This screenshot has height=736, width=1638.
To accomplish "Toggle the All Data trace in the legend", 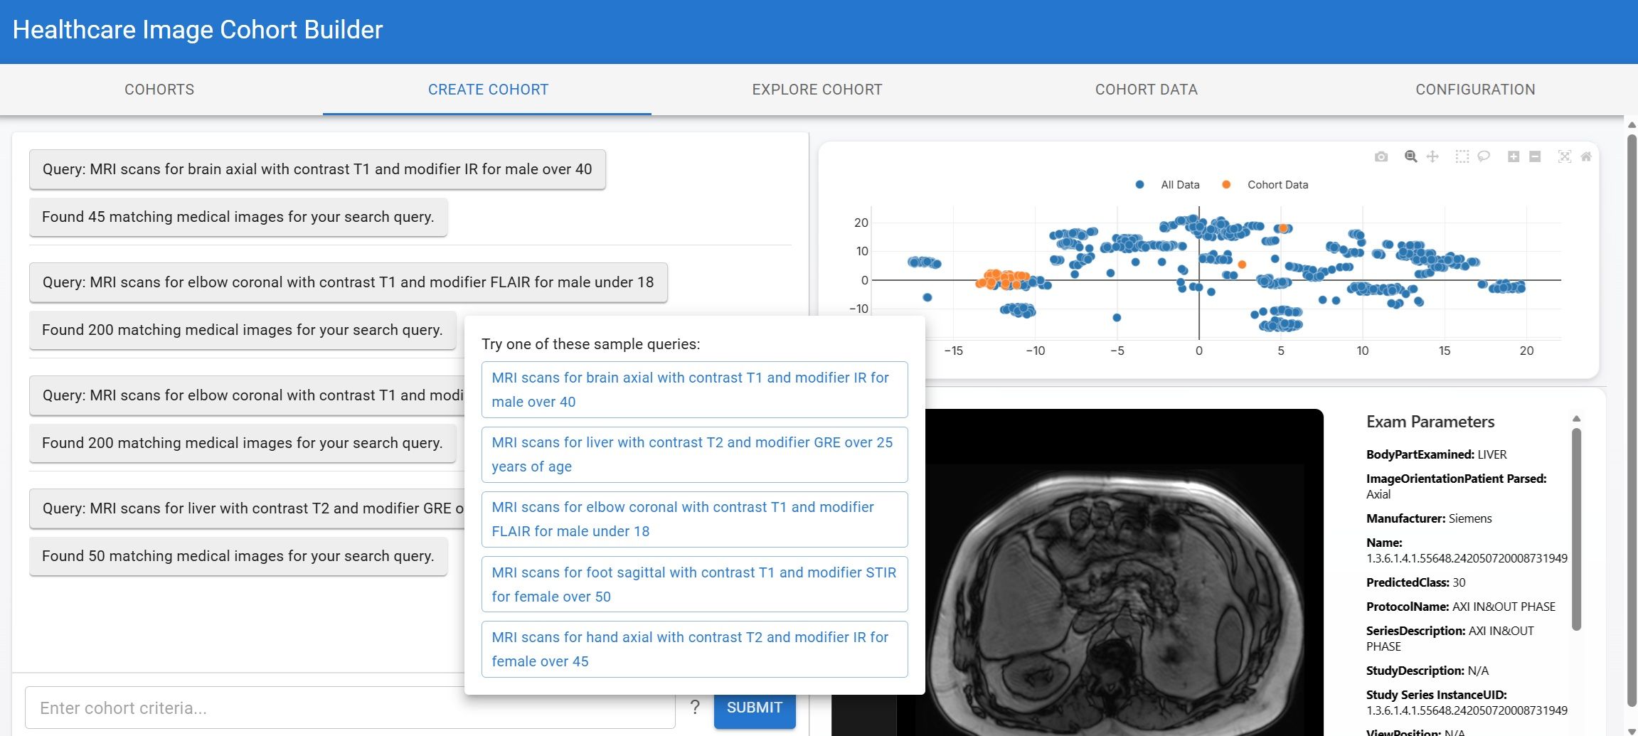I will point(1179,184).
